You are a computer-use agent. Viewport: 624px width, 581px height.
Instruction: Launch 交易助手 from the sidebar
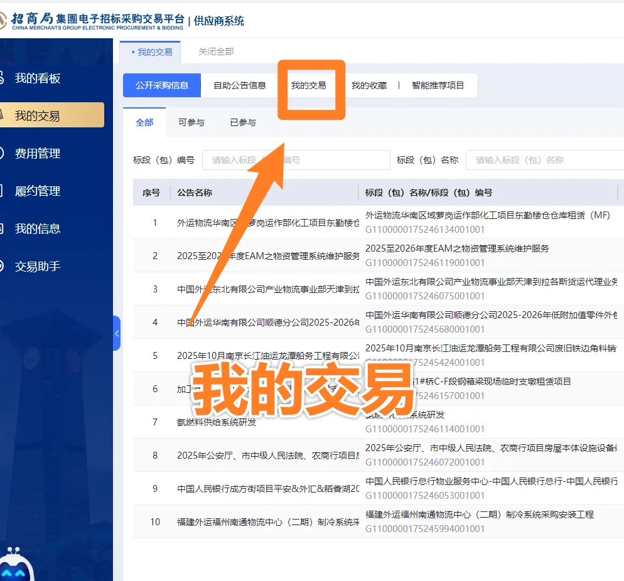(38, 266)
